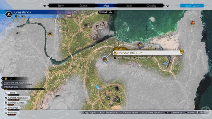Click the Destination control
Screen dimensions: 212x119
pos(173,113)
